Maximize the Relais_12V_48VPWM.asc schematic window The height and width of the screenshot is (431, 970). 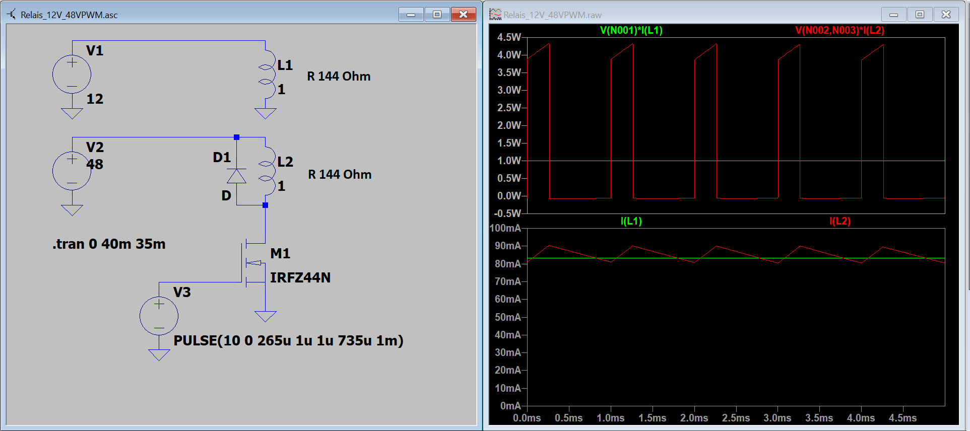pos(437,15)
